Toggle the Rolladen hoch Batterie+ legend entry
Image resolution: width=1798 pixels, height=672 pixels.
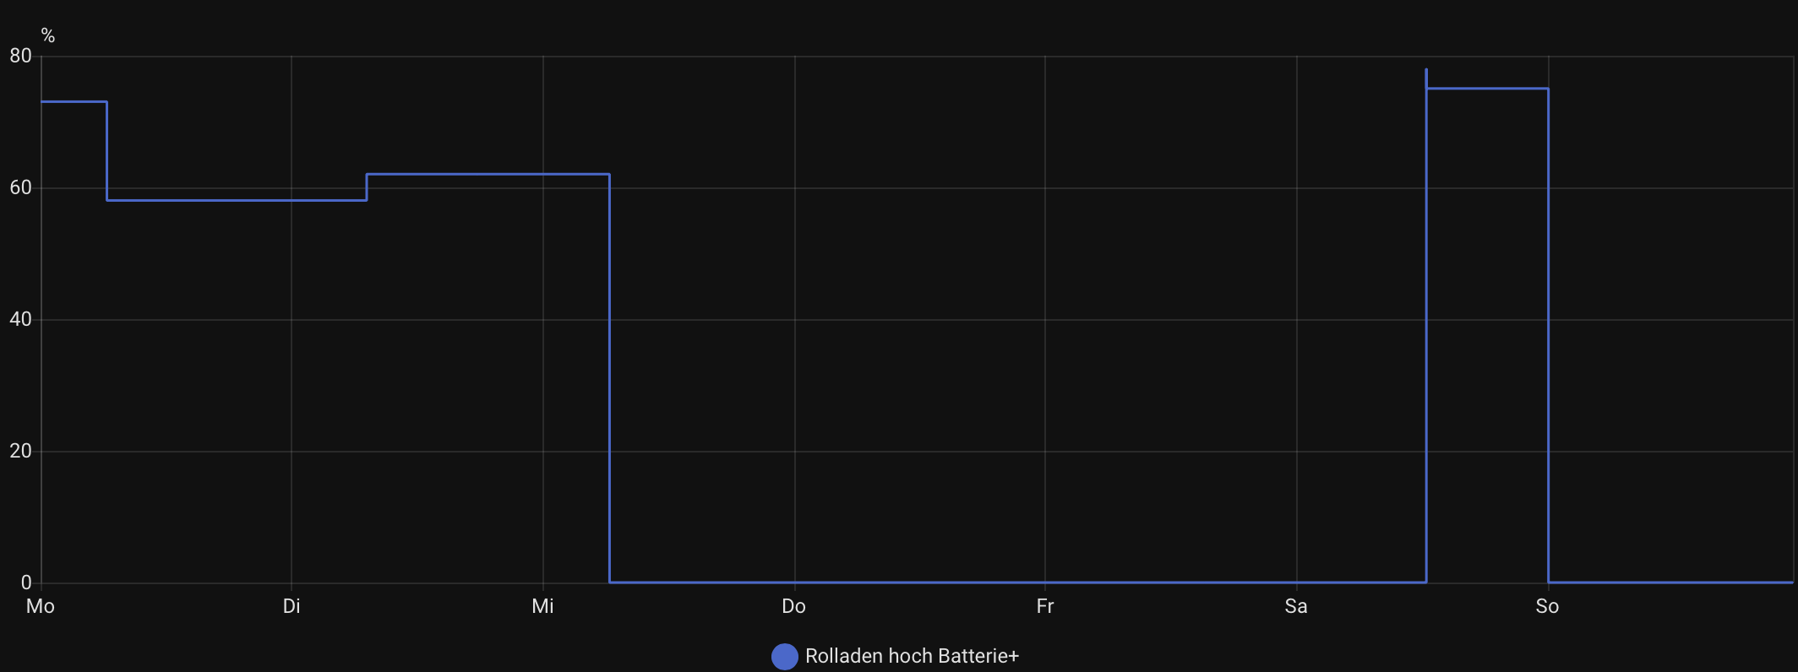click(896, 656)
